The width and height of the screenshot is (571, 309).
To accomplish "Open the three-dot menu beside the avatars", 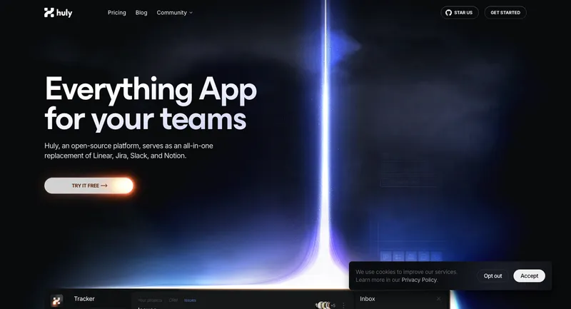I will (x=343, y=305).
